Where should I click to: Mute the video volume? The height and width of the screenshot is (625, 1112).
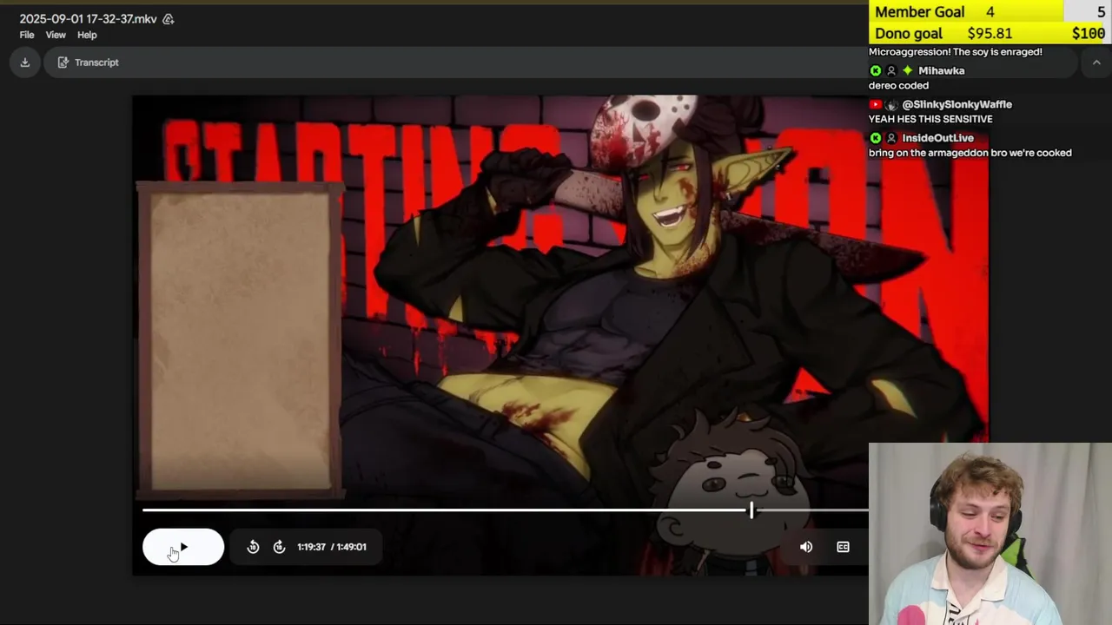pyautogui.click(x=806, y=547)
